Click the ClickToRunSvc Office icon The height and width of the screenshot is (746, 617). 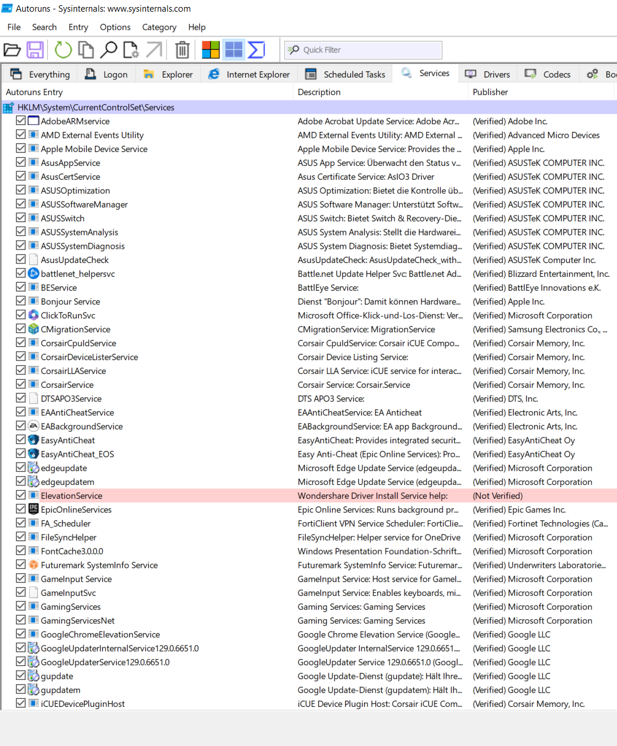click(x=34, y=315)
